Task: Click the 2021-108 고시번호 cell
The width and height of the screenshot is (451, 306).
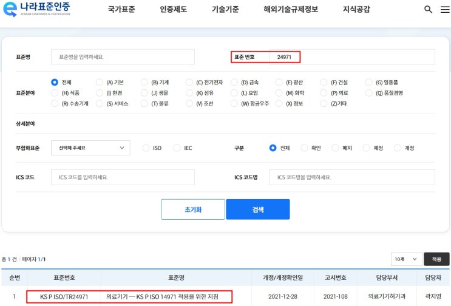Action: pyautogui.click(x=336, y=296)
